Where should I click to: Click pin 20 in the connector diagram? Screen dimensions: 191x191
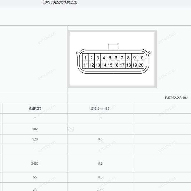(141, 65)
